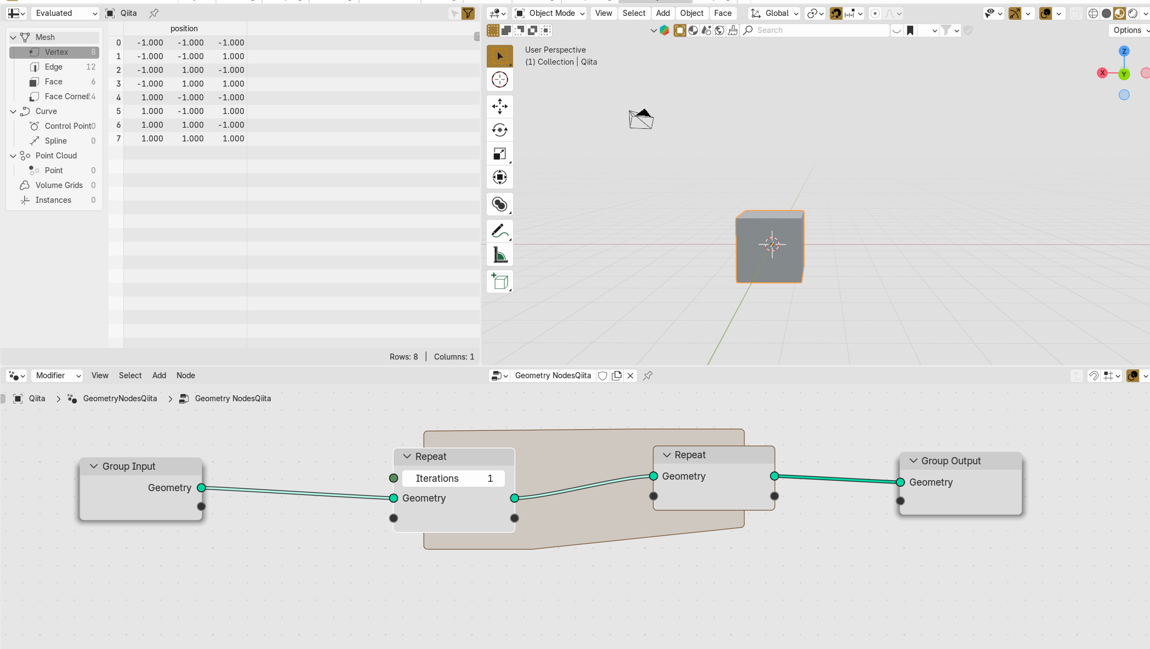Pick the Measure tool
The height and width of the screenshot is (649, 1150).
pyautogui.click(x=499, y=255)
